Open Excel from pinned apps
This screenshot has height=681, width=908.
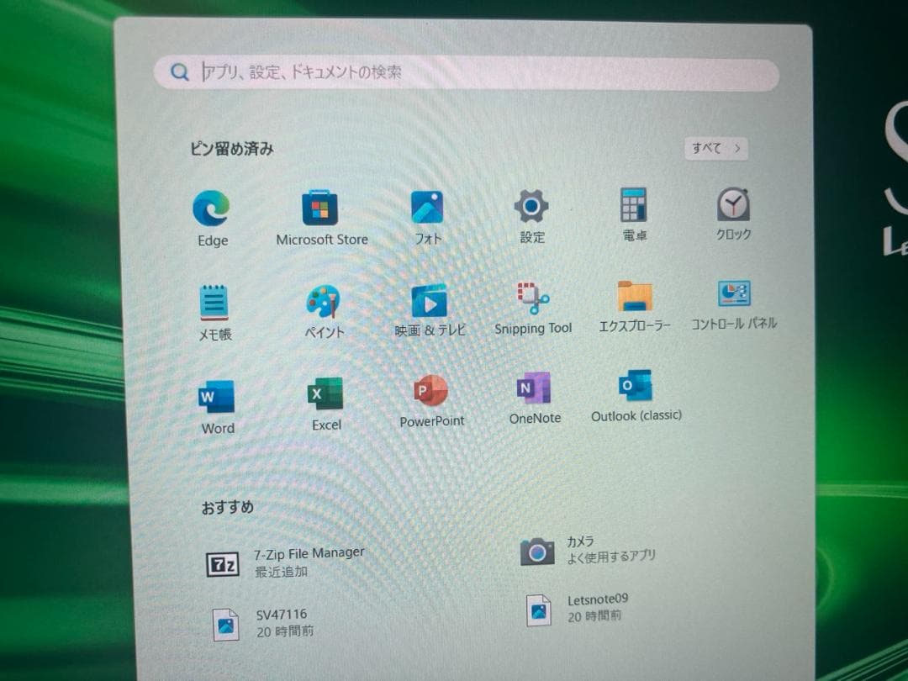click(x=325, y=393)
